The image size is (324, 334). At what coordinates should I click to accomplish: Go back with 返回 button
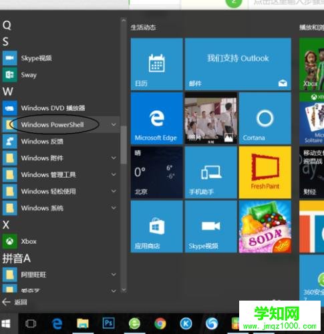click(x=15, y=302)
